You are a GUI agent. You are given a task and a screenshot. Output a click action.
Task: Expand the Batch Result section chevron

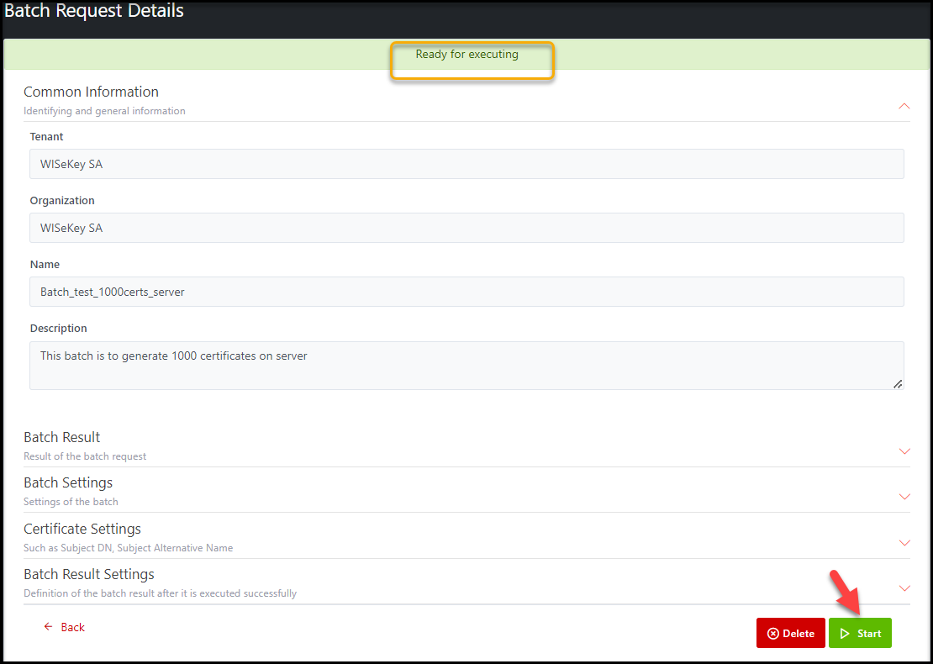[904, 451]
